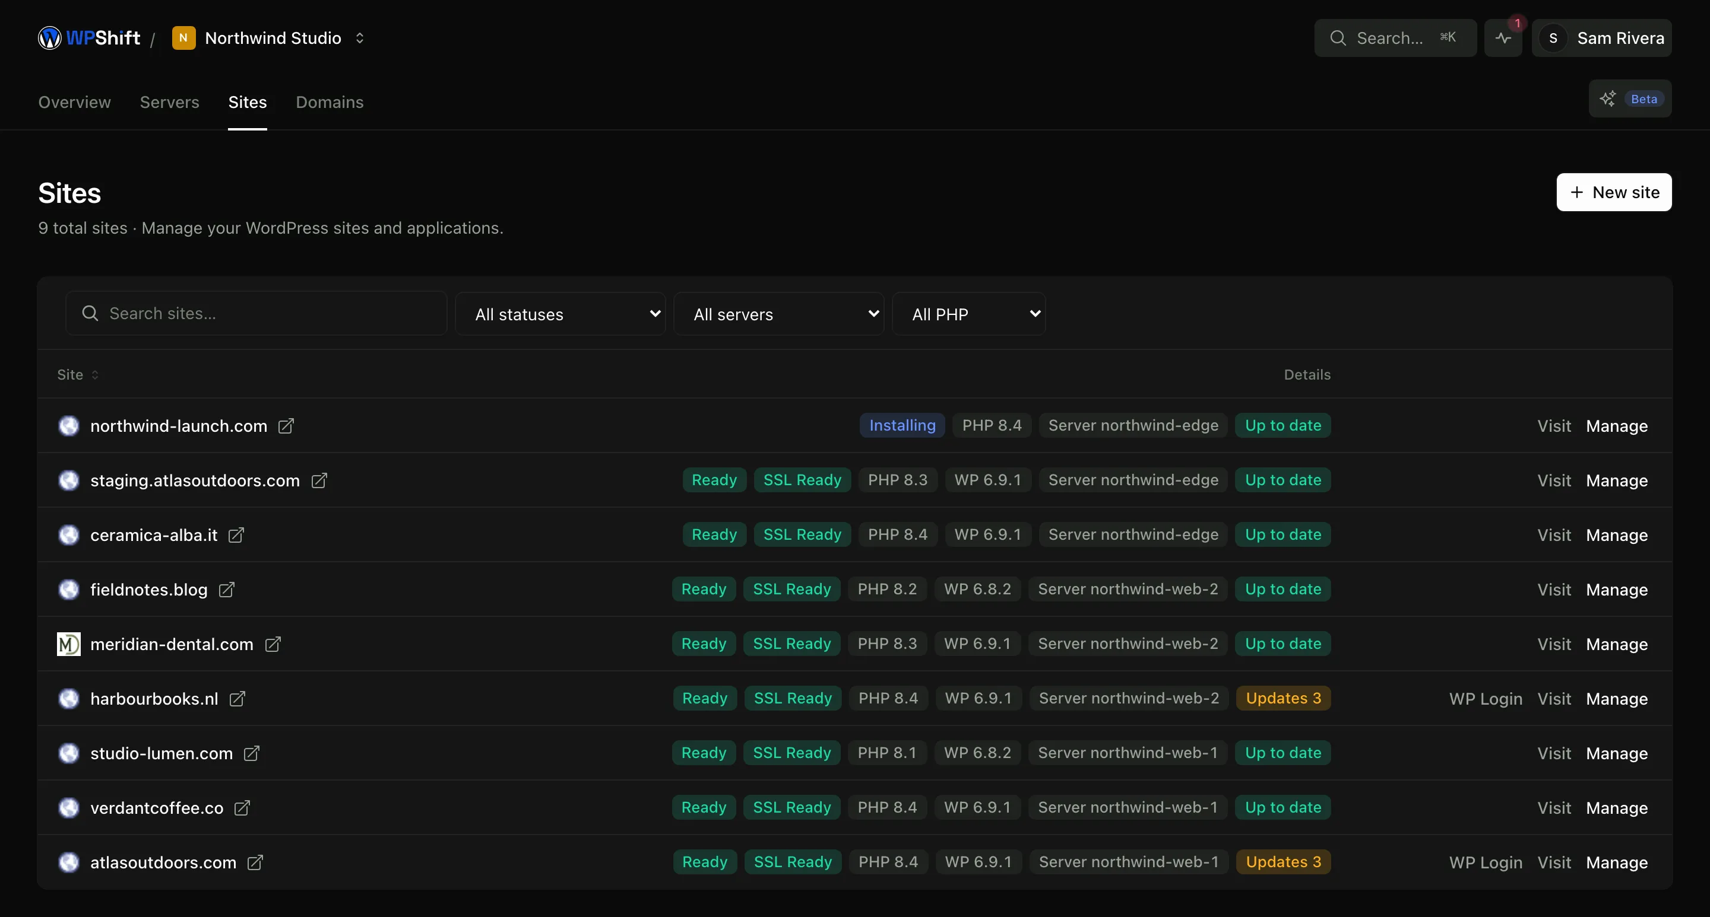Open verdantcoffee.co external link icon
The width and height of the screenshot is (1710, 917).
242,808
